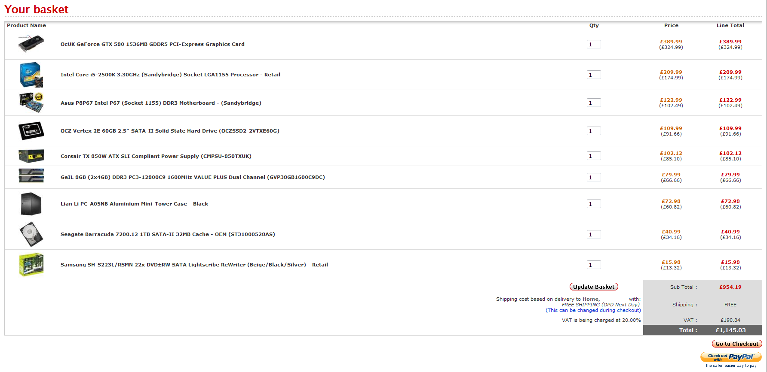Click the Seagate Barracuda 1TB product name
The width and height of the screenshot is (767, 372).
point(168,234)
